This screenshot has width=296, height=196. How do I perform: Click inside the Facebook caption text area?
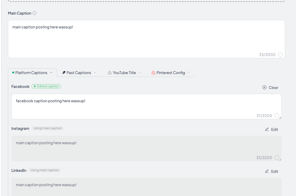click(147, 106)
